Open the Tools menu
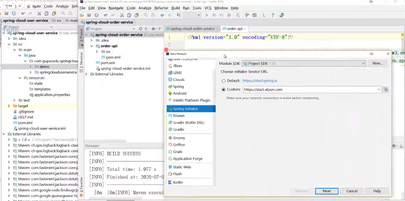Image resolution: width=405 pixels, height=201 pixels. pyautogui.click(x=197, y=8)
